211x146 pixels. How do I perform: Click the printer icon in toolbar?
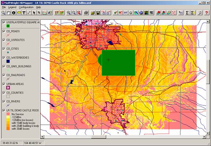click(x=86, y=13)
